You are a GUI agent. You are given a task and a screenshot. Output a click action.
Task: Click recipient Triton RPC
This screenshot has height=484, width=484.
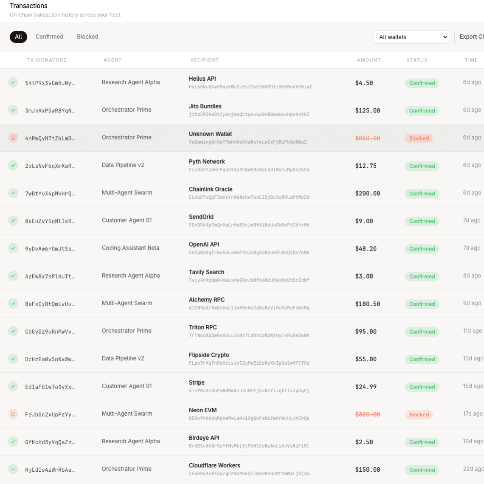click(x=203, y=327)
